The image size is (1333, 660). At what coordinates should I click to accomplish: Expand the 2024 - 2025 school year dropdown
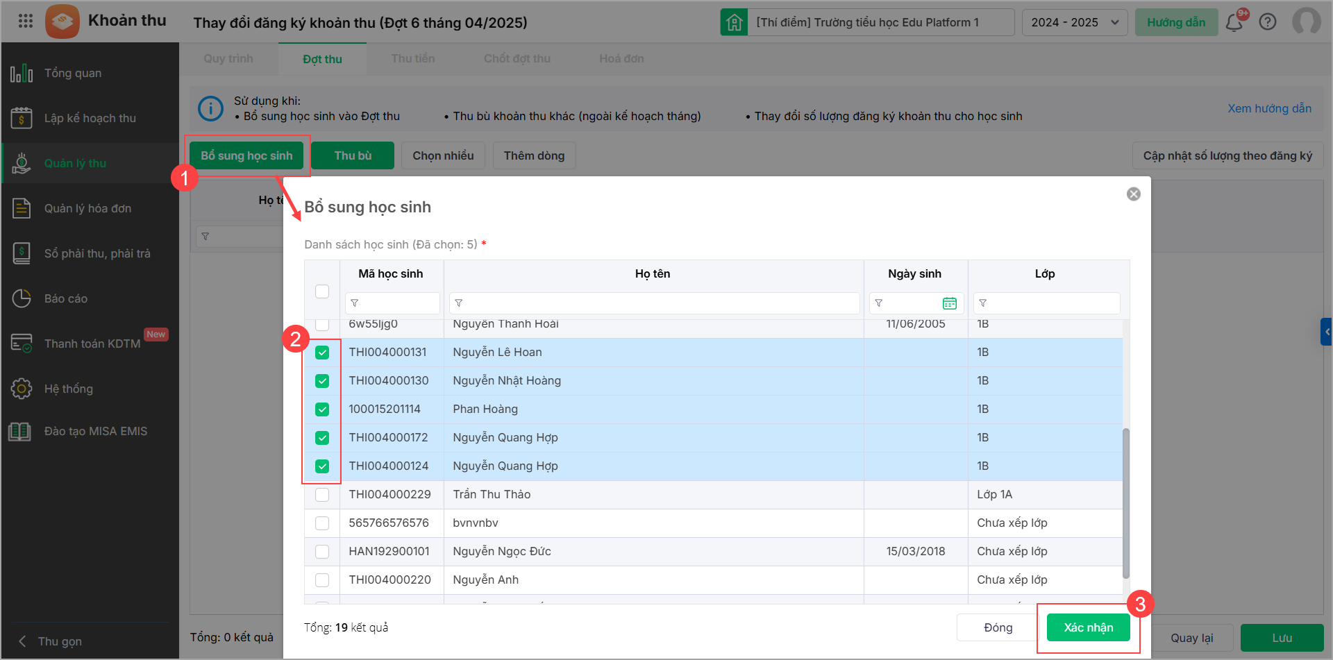pyautogui.click(x=1074, y=22)
